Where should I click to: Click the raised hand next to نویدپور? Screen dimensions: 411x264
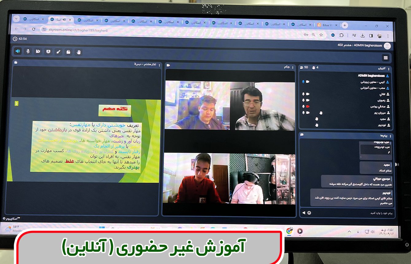click(316, 125)
